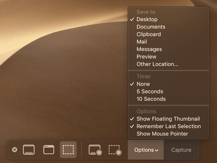Image resolution: width=217 pixels, height=163 pixels.
Task: Close the screenshot toolbar with the X icon
Action: (15, 150)
